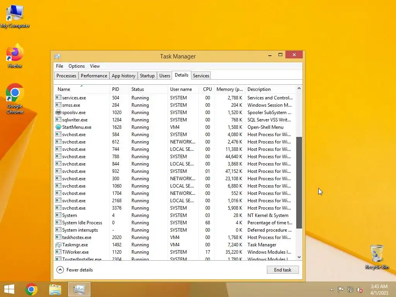Image resolution: width=396 pixels, height=297 pixels.
Task: Select svchost.exe with PID 584
Action: (x=175, y=134)
